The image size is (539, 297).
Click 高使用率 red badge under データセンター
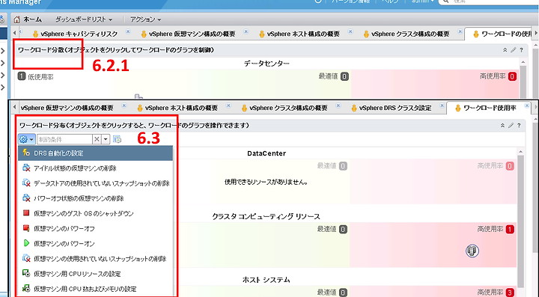click(x=512, y=76)
